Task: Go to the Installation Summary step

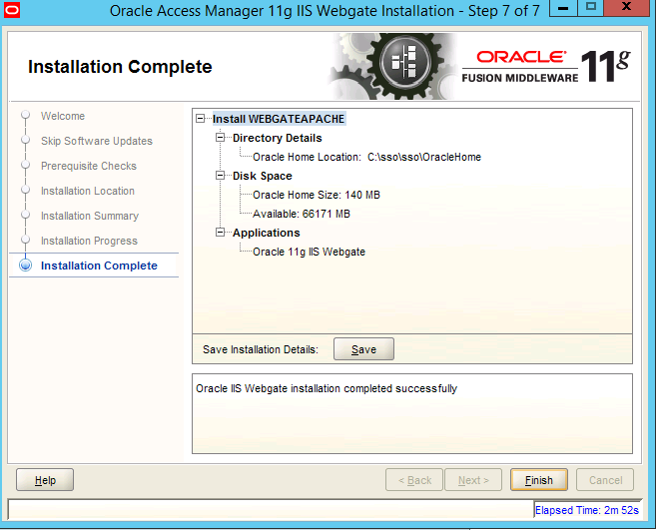Action: tap(90, 216)
